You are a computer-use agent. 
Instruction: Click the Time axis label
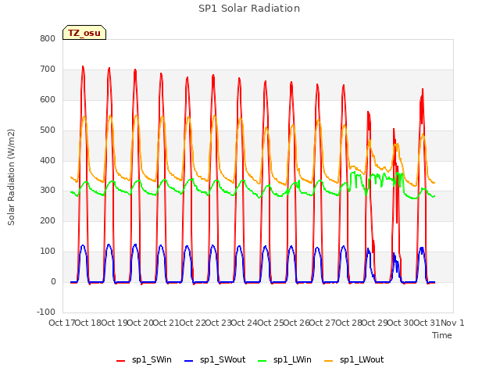coord(442,335)
